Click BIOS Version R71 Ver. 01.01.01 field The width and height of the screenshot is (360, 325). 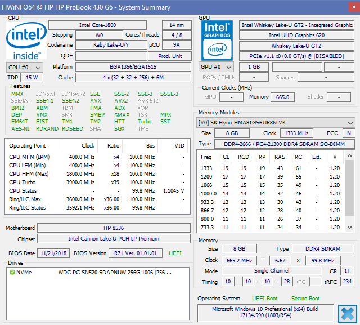[136, 253]
